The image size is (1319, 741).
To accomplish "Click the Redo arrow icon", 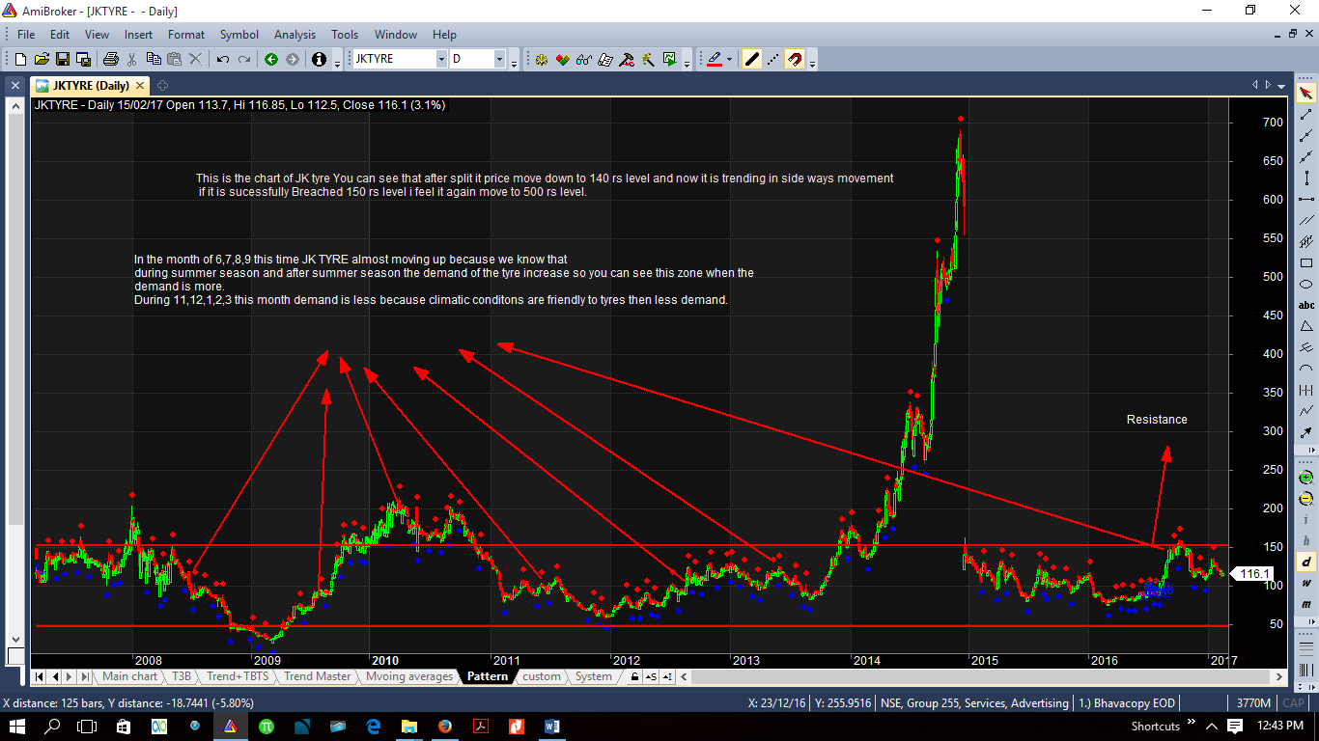I will [x=244, y=59].
